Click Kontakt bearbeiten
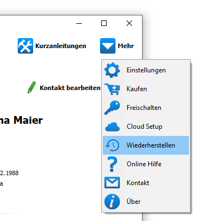The height and width of the screenshot is (221, 205). pos(70,88)
